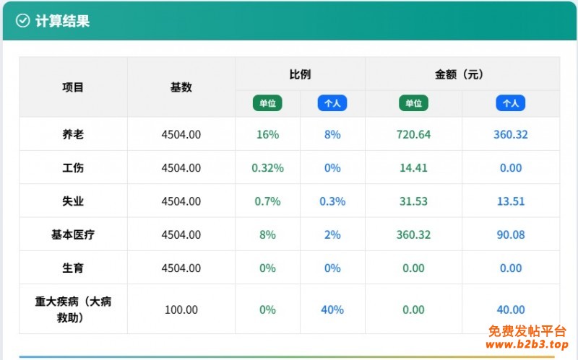The image size is (578, 360).
Task: Click the 100.00 base value cell
Action: coord(181,309)
